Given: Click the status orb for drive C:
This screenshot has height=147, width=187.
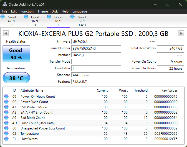Looking at the screenshot, I should (x=3, y=17).
